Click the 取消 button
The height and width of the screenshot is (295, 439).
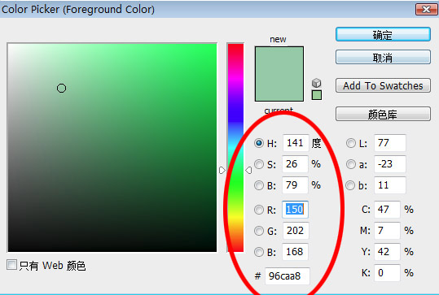(x=383, y=57)
